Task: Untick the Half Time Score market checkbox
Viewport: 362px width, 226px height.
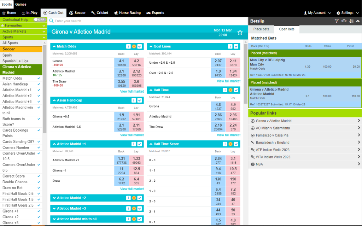Action: point(236,144)
